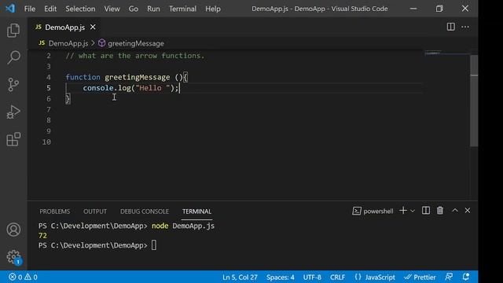Viewport: 503px width, 283px height.
Task: Click the comment text on line 2
Action: pos(135,56)
